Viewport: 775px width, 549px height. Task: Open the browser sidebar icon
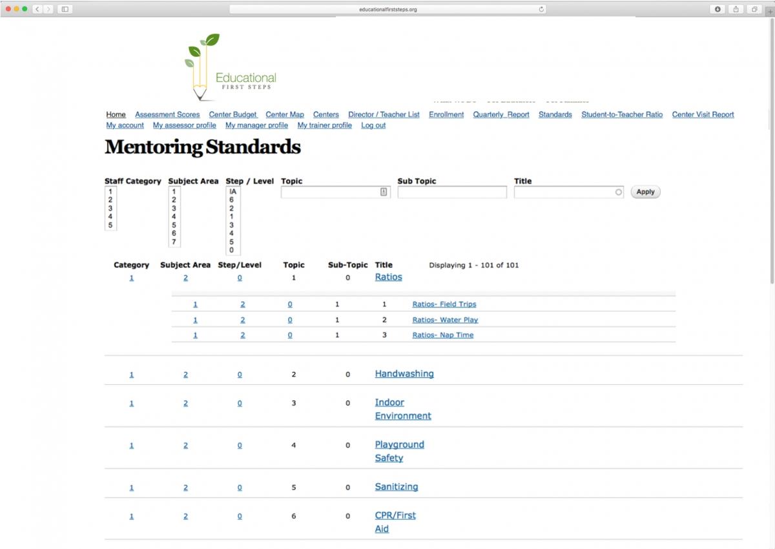pos(65,9)
